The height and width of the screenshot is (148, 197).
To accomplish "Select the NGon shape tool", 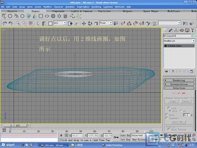I will [22, 16].
